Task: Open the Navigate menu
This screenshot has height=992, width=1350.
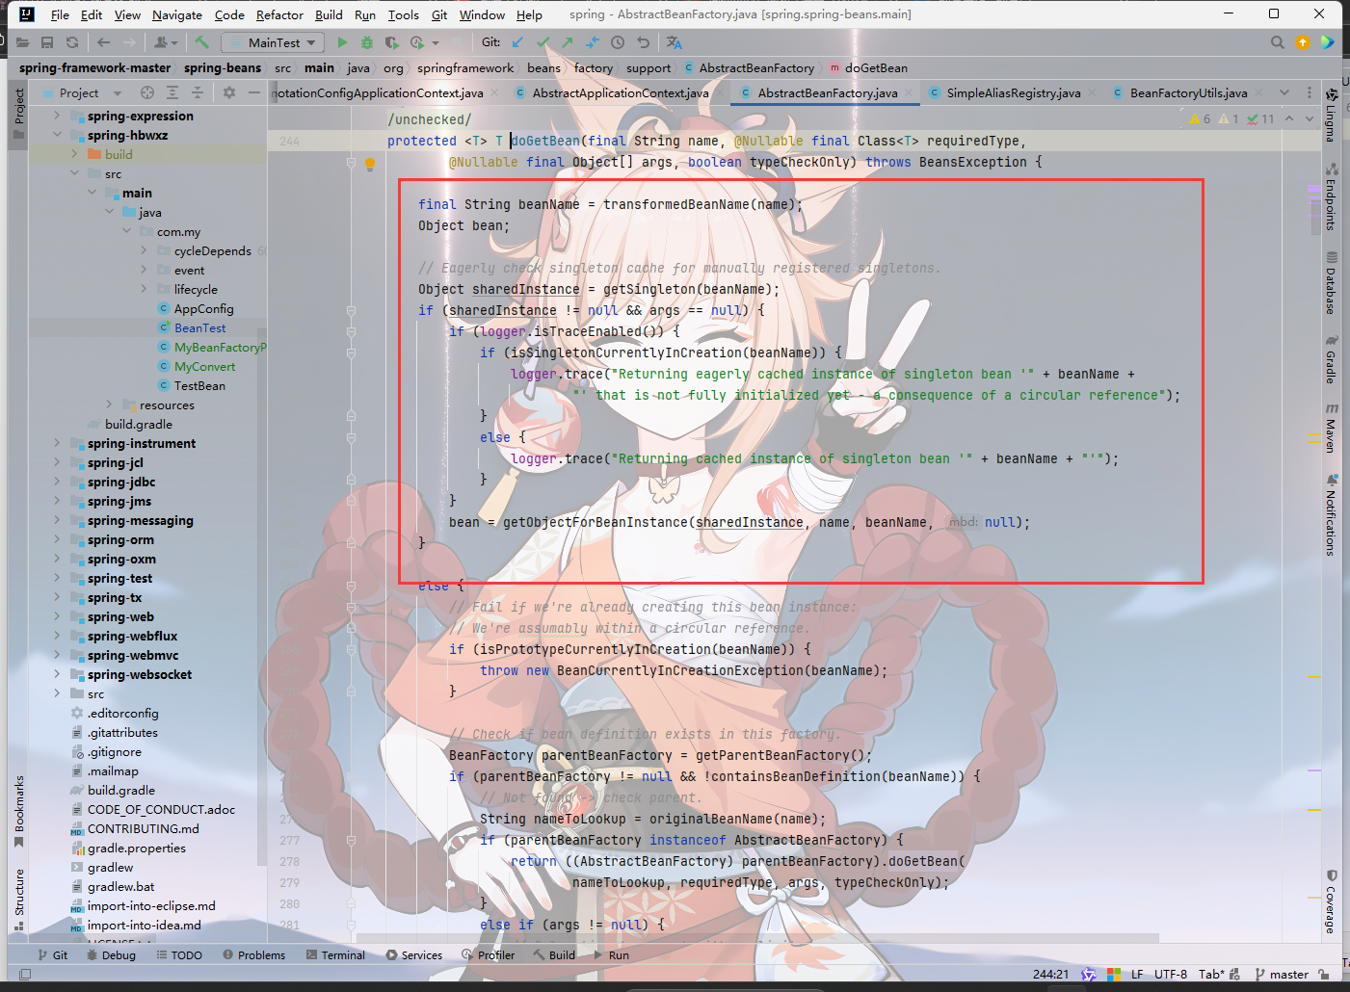Action: (177, 14)
